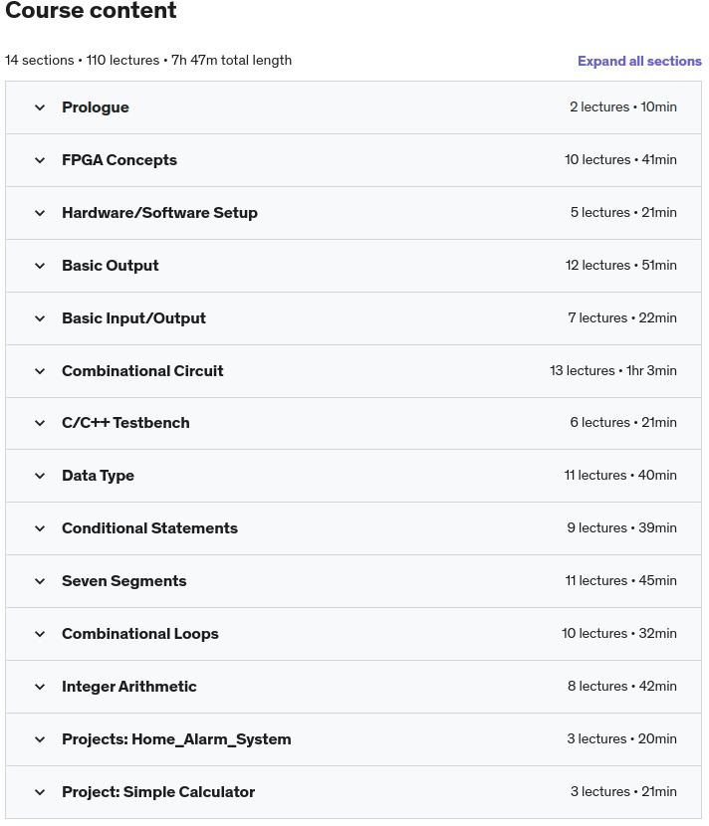Expand the FPGA Concepts chevron
Image resolution: width=709 pixels, height=826 pixels.
tap(40, 160)
